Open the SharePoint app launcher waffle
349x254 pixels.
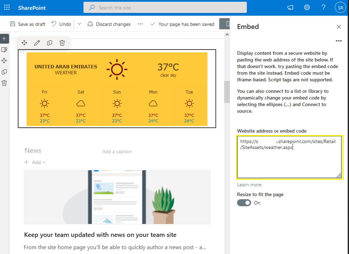click(6, 7)
